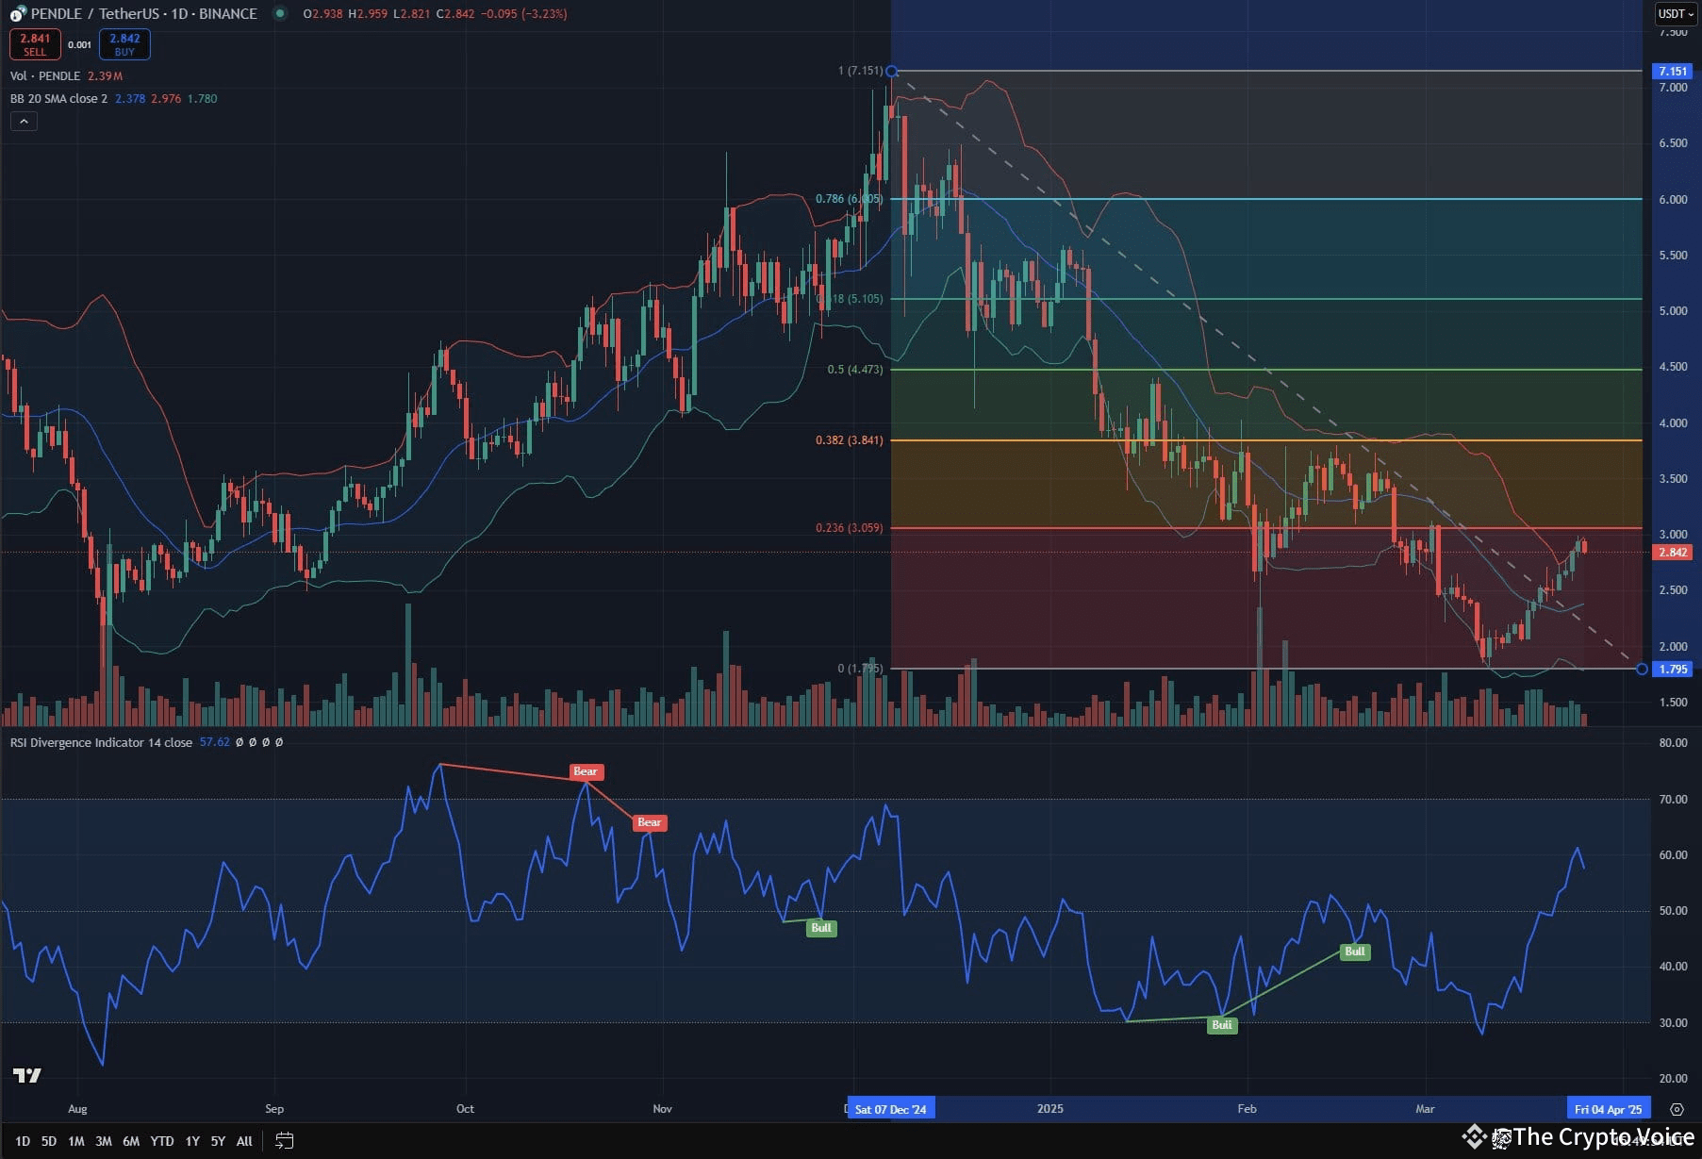Image resolution: width=1702 pixels, height=1159 pixels.
Task: Click the 0.5 (4.473) Fibonacci level label
Action: [x=855, y=370]
